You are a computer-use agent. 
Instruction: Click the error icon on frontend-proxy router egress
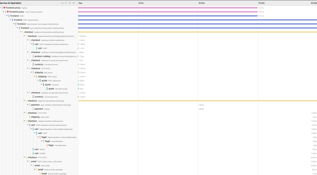click(x=8, y=12)
